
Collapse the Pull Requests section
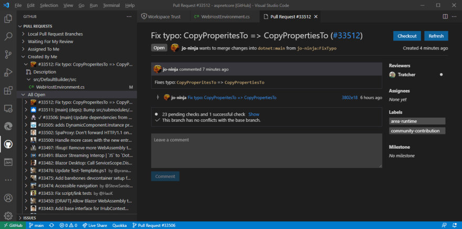point(20,26)
